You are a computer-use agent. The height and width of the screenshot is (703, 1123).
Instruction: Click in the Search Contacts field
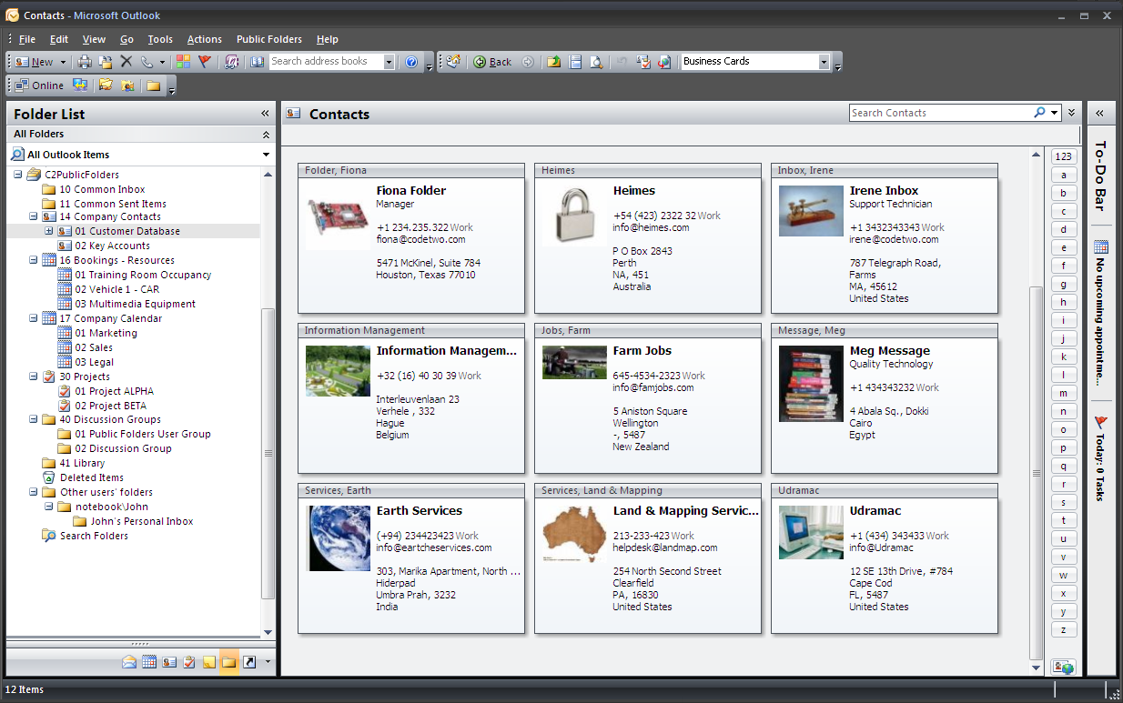pyautogui.click(x=941, y=113)
